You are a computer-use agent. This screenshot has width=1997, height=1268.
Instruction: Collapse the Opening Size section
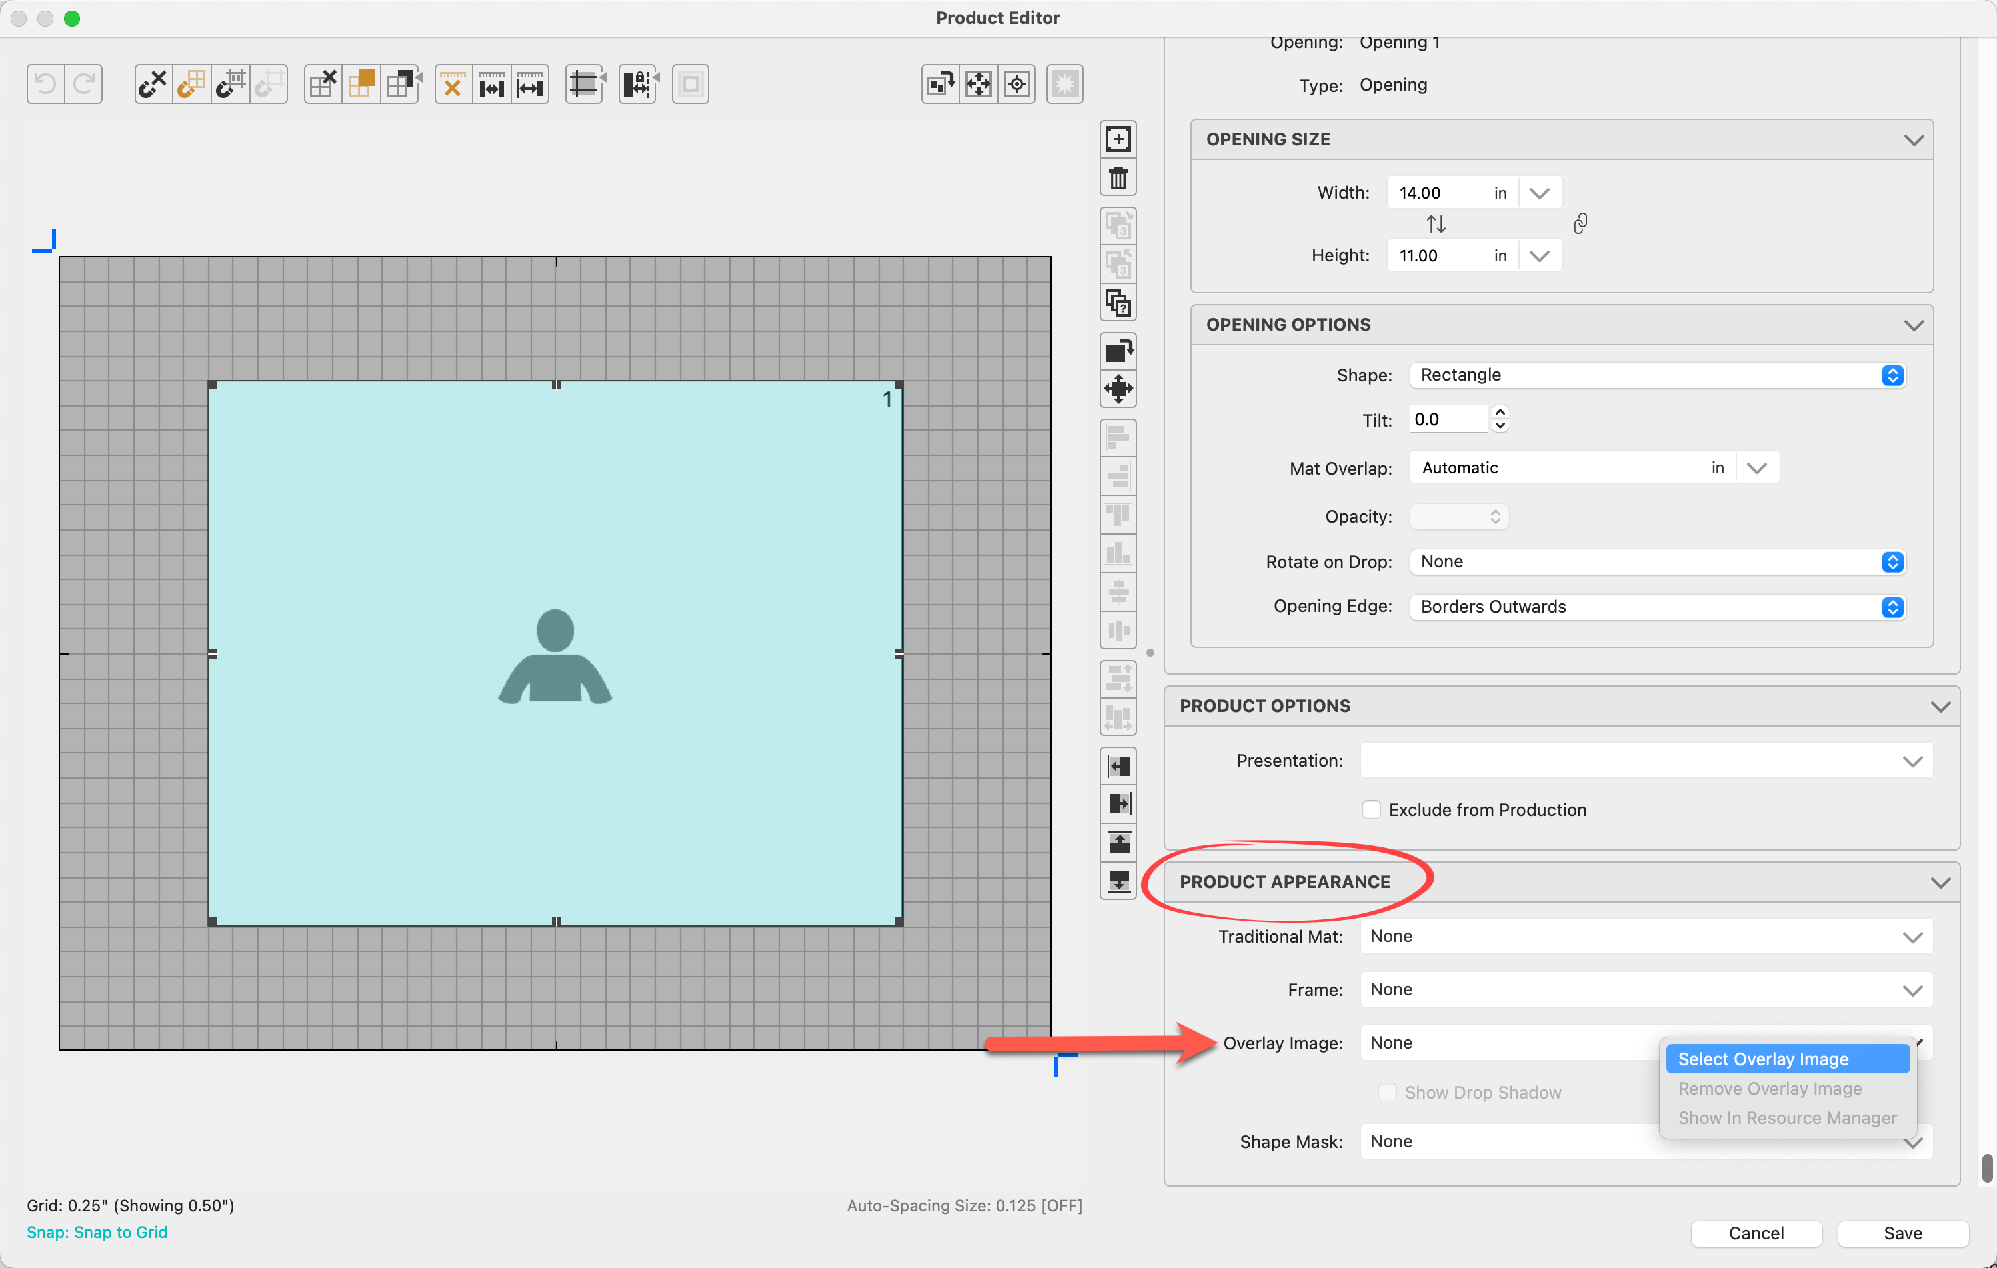click(1913, 139)
